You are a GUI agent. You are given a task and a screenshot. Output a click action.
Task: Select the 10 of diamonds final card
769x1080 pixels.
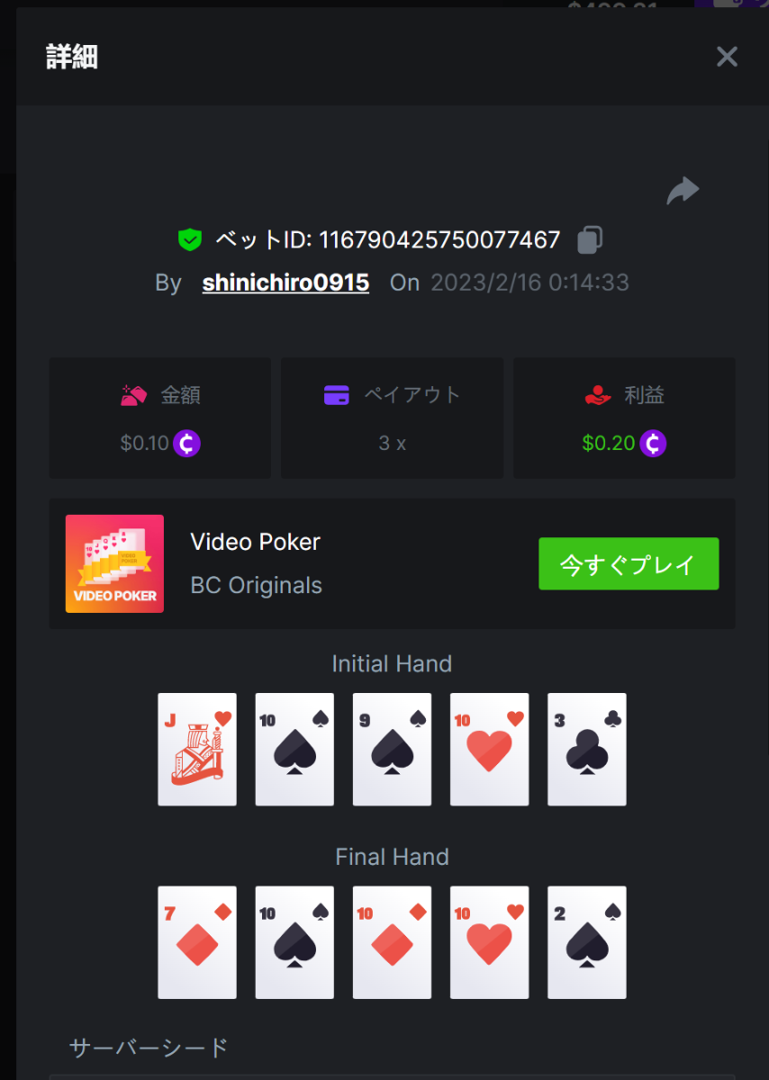pyautogui.click(x=392, y=942)
